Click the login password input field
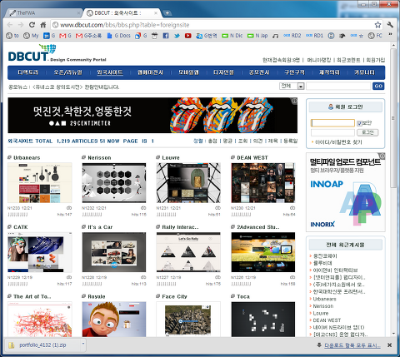This screenshot has width=400, height=357. [332, 132]
